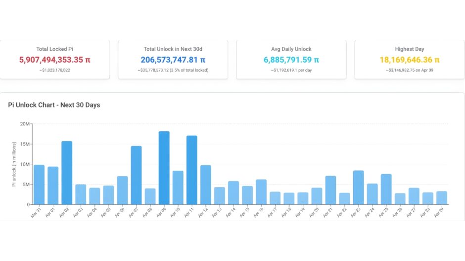Click the Total Locked Pi card
Screen dimensions: 465x261
[54, 60]
